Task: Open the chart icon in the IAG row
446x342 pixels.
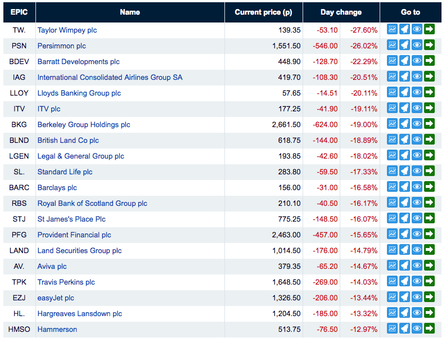Action: tap(392, 76)
